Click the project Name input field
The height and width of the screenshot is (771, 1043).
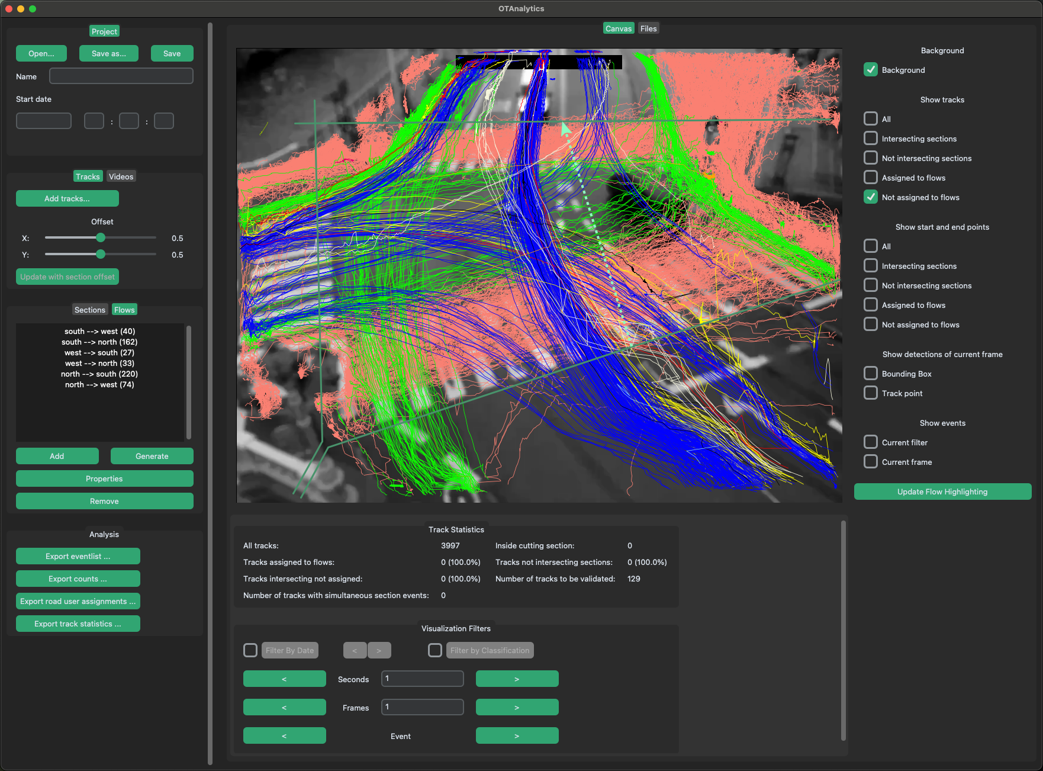coord(121,76)
